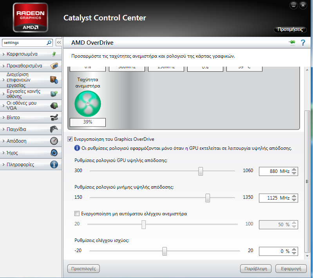Close the Catalyst Control Center window
The height and width of the screenshot is (278, 313).
(303, 5)
